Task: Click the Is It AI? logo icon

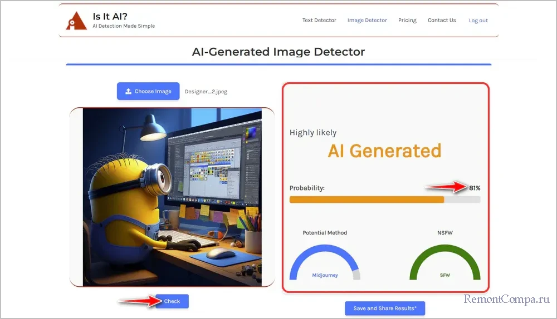Action: (76, 21)
